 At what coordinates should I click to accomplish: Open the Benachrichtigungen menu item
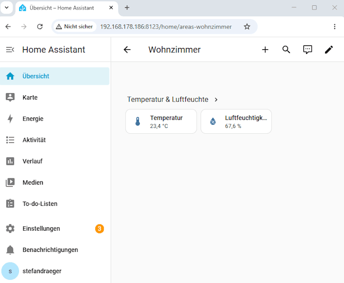pyautogui.click(x=55, y=250)
